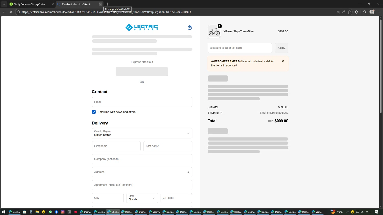Open the favorites list icon
Screen dimensions: 383x215
365,12
